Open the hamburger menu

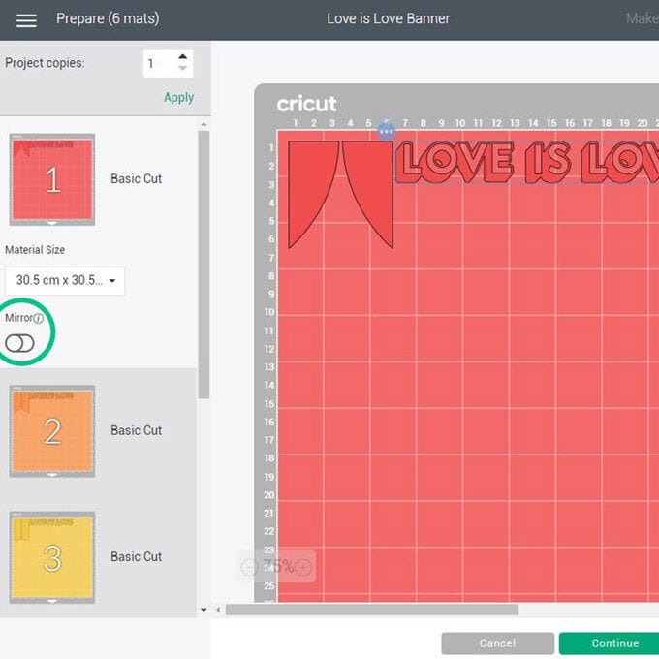26,19
